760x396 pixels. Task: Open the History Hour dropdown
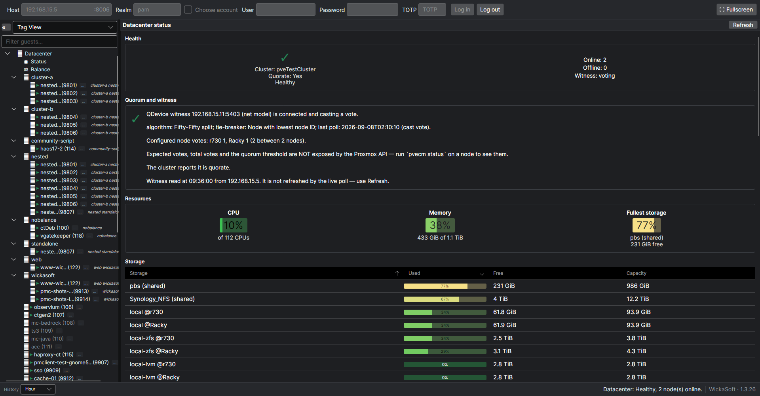38,389
